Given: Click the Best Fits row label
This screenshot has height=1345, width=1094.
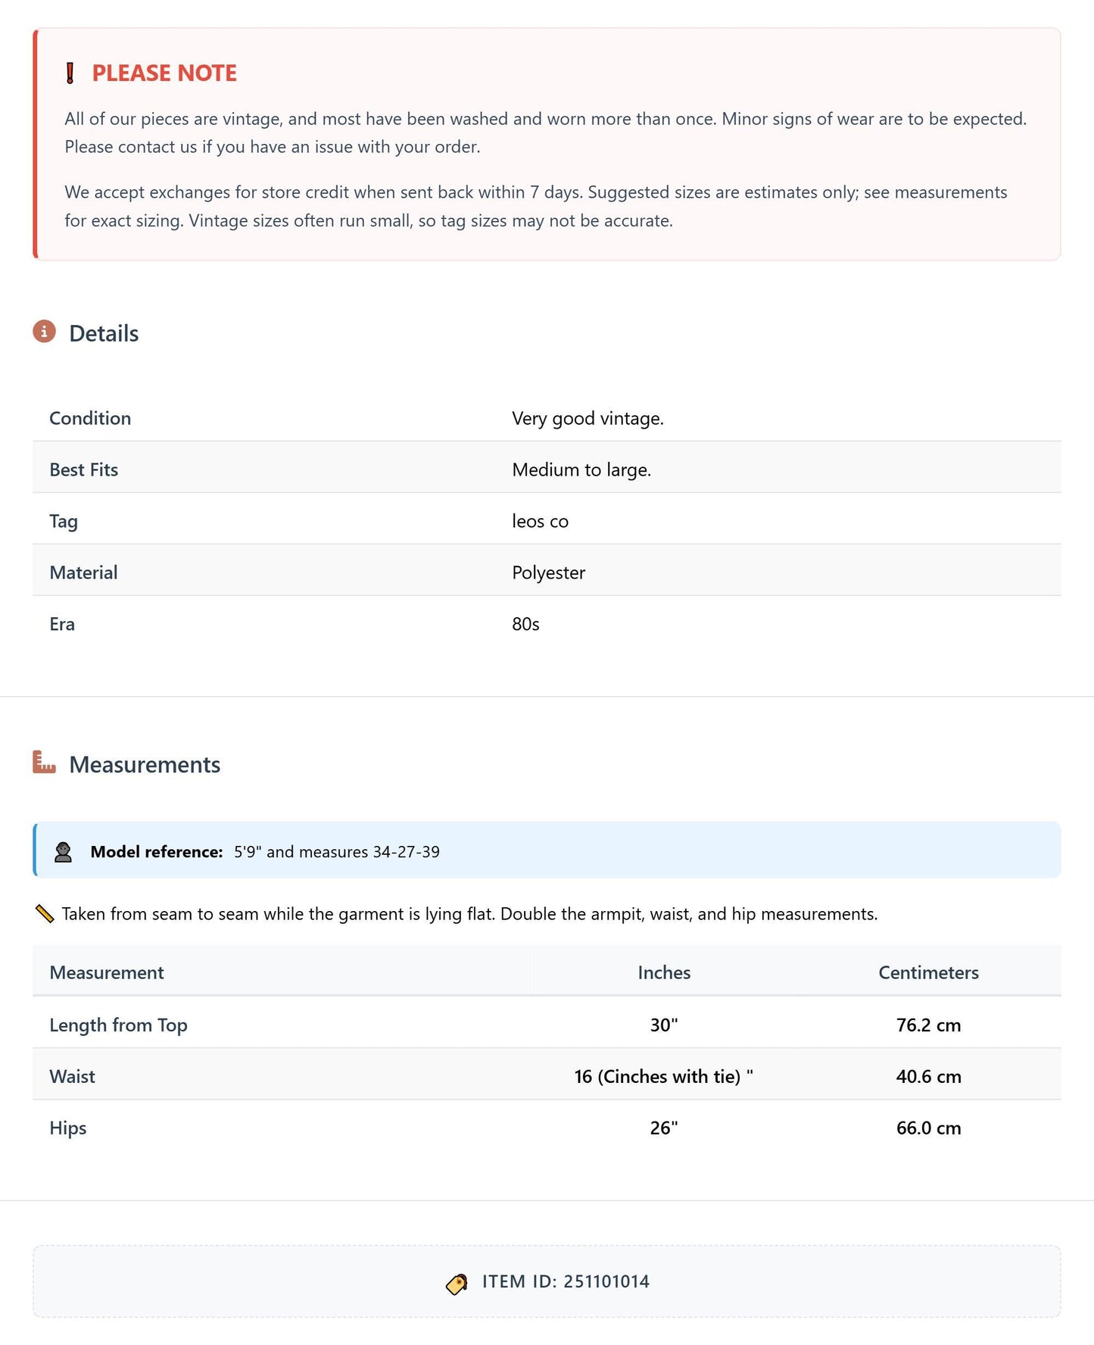Looking at the screenshot, I should tap(84, 470).
